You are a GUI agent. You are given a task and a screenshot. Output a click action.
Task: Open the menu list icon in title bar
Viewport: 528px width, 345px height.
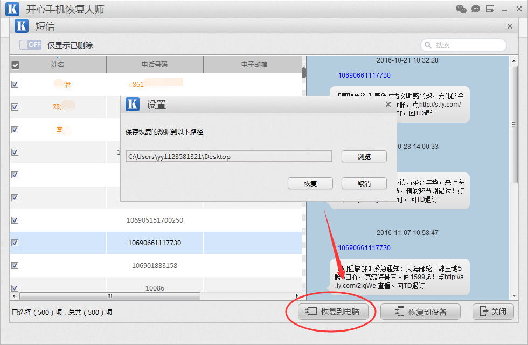[490, 9]
